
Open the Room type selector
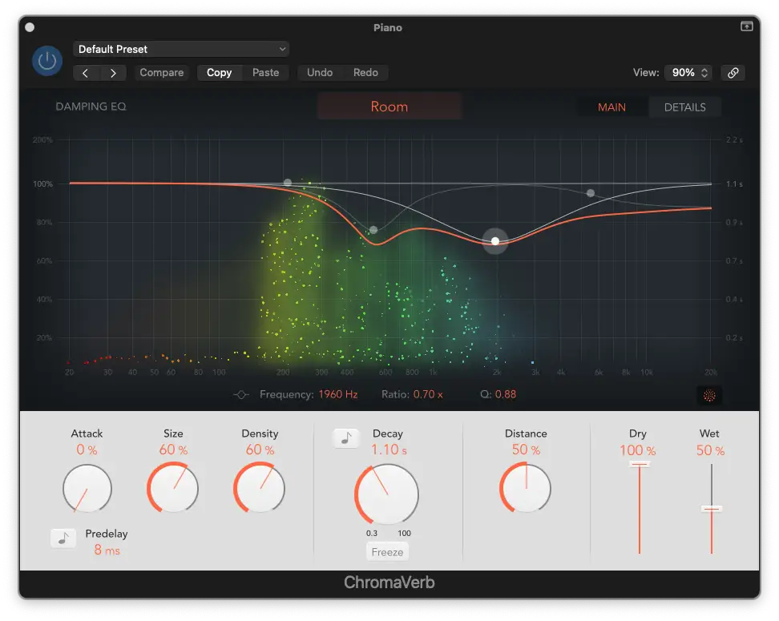click(389, 107)
